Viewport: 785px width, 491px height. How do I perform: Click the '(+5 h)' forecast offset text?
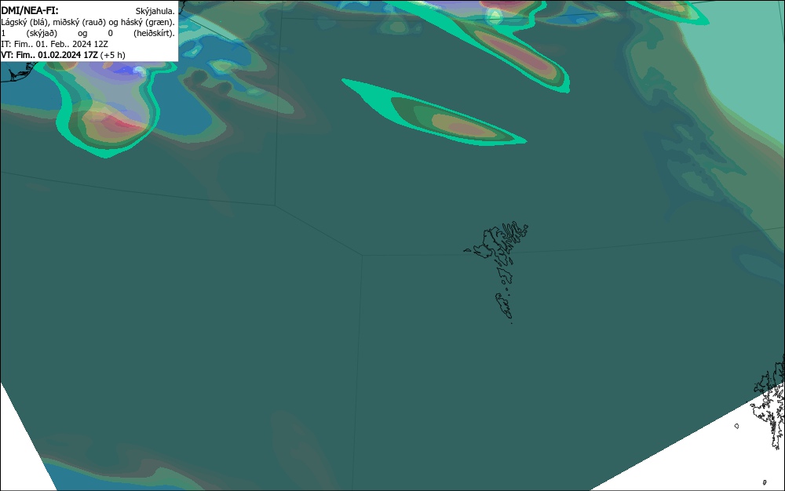112,55
